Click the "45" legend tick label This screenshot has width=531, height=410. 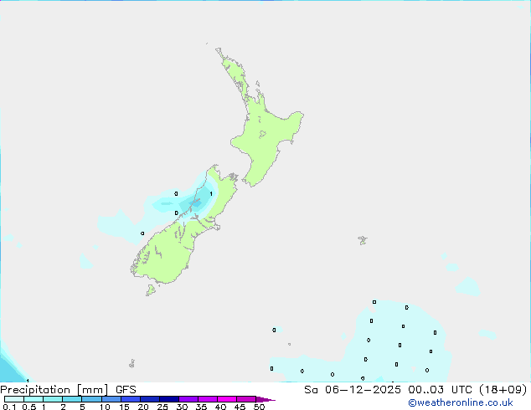(x=240, y=407)
